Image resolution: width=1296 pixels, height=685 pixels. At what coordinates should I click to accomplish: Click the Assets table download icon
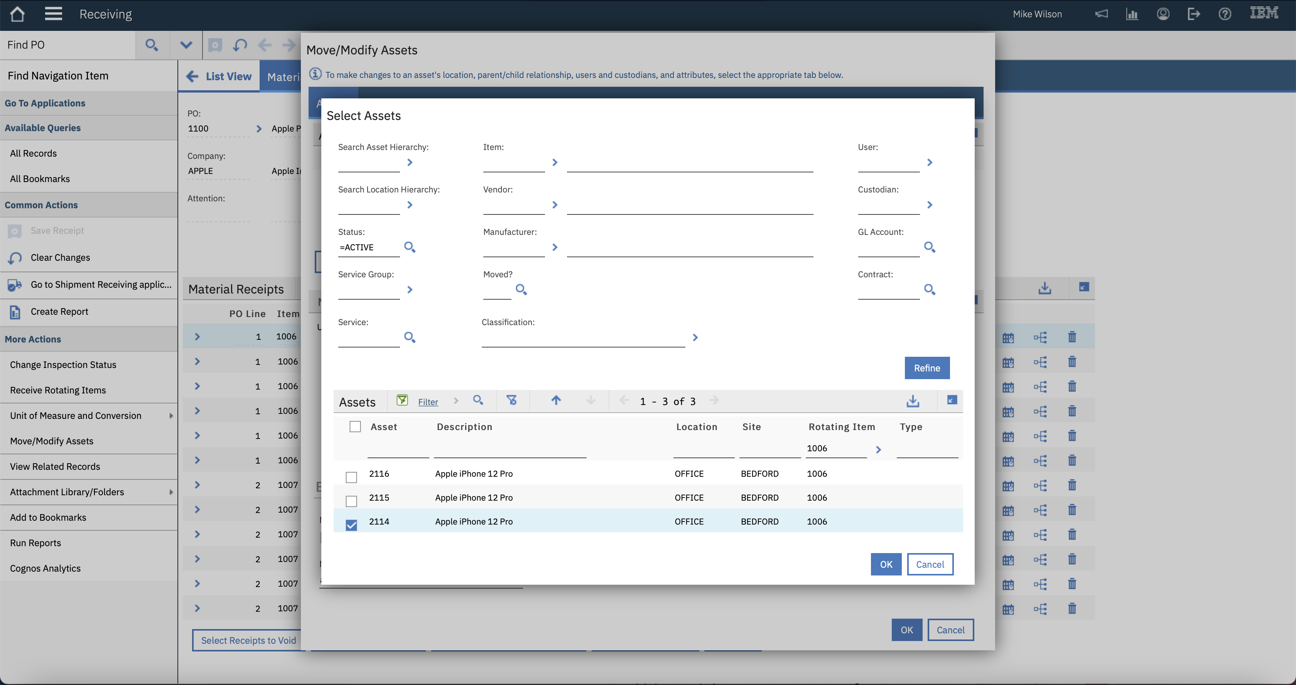(913, 401)
